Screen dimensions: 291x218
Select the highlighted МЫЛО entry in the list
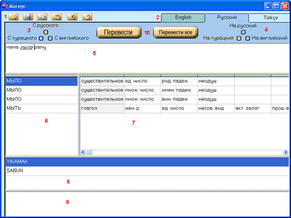click(41, 81)
